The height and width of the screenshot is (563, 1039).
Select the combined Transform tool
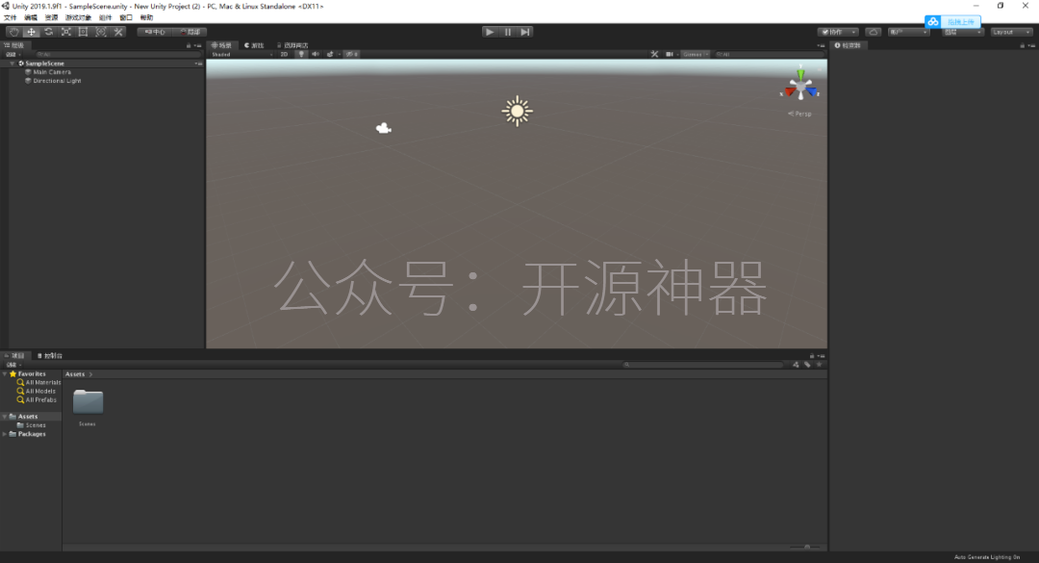pyautogui.click(x=101, y=32)
